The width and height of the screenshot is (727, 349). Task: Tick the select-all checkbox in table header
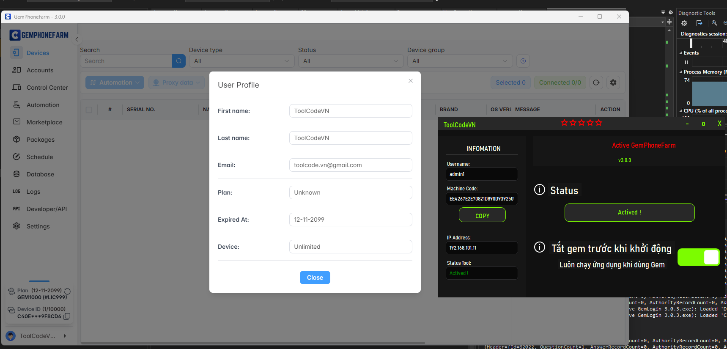pyautogui.click(x=89, y=110)
